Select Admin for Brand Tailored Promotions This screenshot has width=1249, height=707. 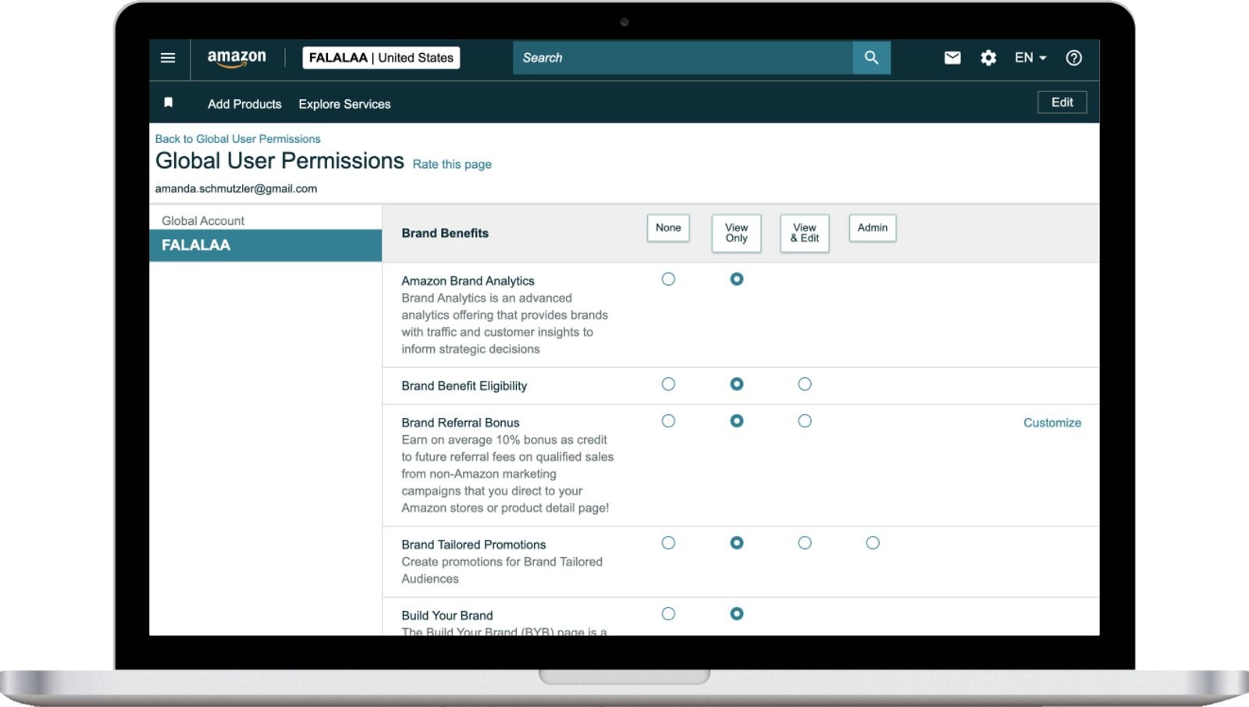873,543
